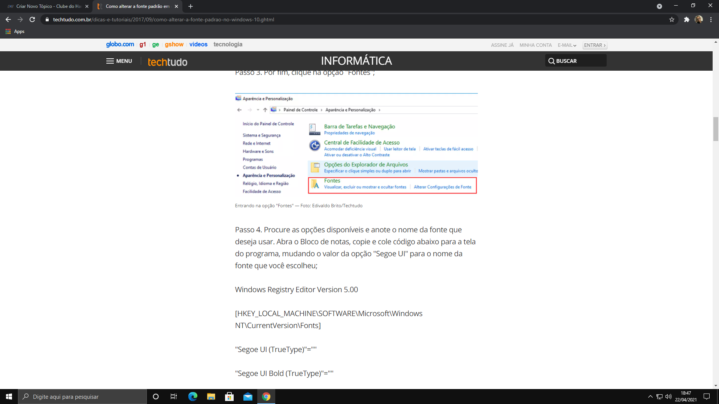View site info via the padlock icon

tap(47, 19)
